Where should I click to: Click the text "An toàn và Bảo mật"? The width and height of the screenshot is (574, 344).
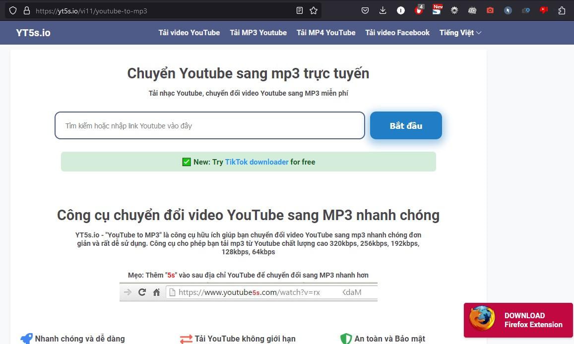[x=389, y=339]
